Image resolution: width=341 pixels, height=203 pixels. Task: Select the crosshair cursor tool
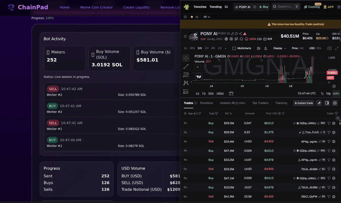[x=186, y=58]
